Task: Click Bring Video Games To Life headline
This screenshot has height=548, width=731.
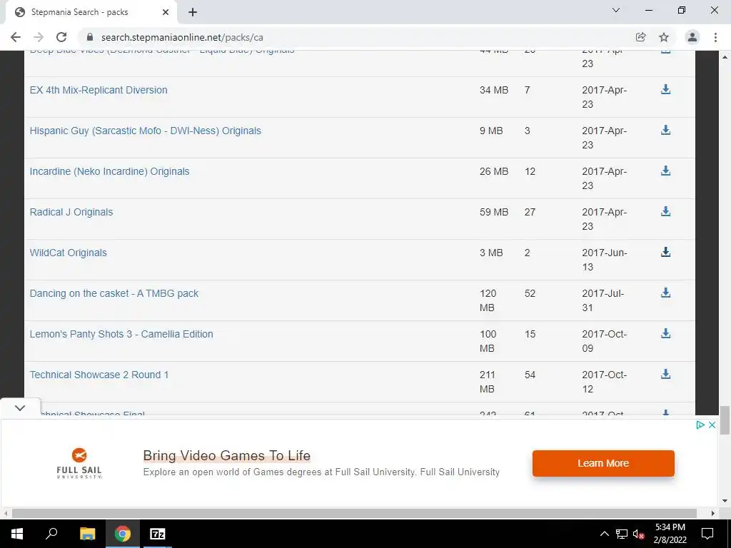Action: click(x=226, y=455)
